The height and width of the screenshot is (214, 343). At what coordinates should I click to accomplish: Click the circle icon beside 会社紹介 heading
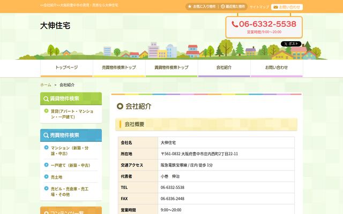tap(120, 106)
